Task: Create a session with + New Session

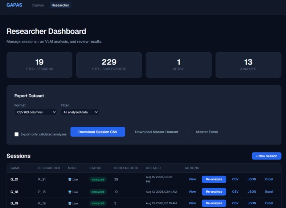Action: pos(266,156)
